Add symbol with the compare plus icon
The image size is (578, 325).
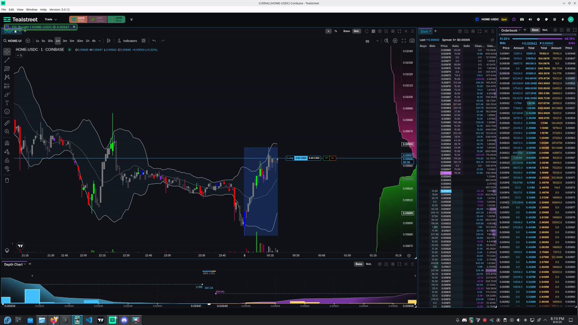[28, 41]
